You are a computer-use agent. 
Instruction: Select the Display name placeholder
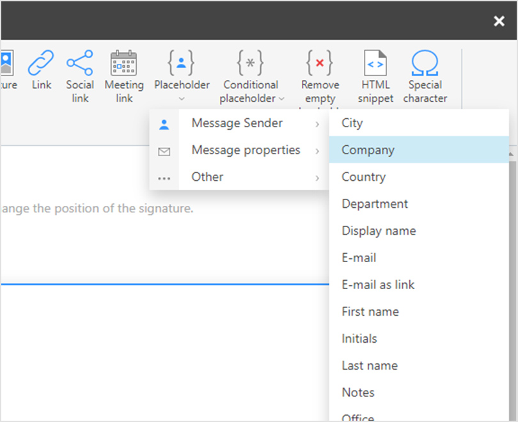[x=379, y=230]
